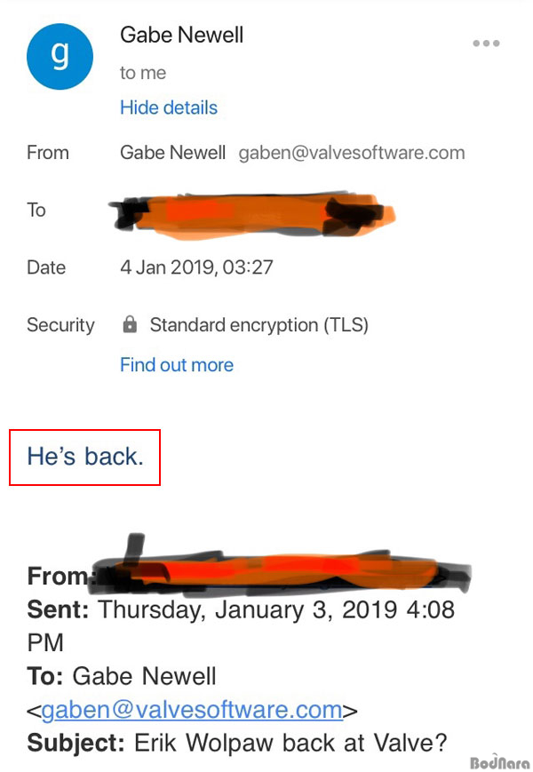533x772 pixels.
Task: Tap the 'He's back.' message text
Action: point(85,457)
